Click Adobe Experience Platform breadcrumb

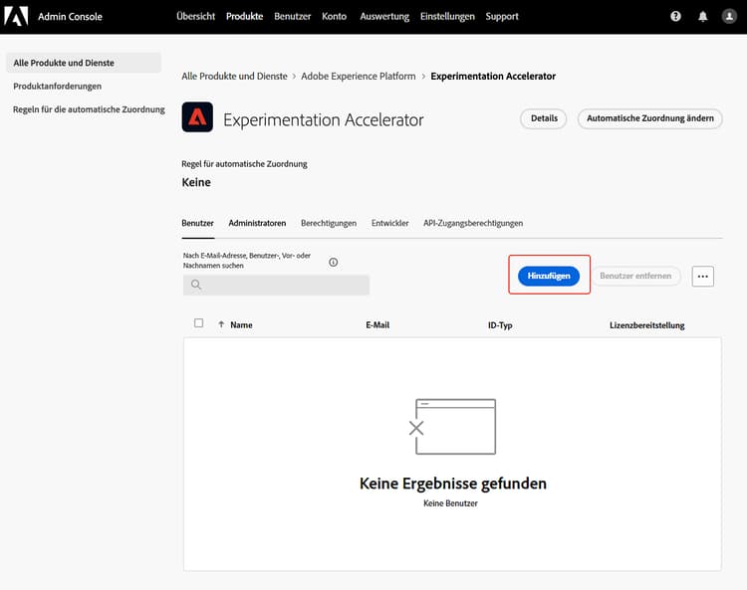pyautogui.click(x=359, y=77)
